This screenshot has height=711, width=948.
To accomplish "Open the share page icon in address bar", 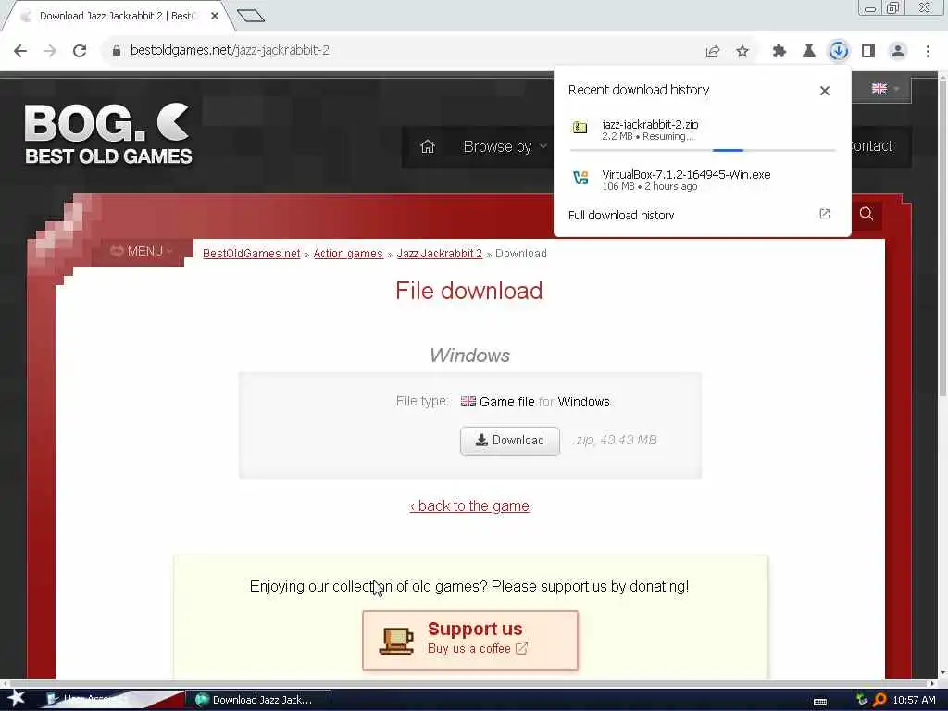I will pos(713,52).
